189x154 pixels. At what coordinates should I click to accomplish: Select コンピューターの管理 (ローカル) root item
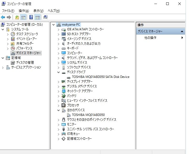coord(24,25)
